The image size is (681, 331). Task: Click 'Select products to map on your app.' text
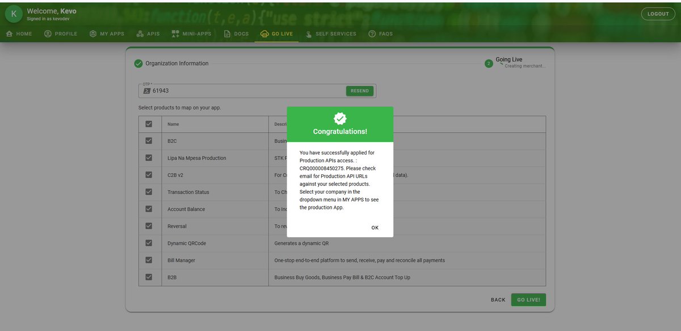pyautogui.click(x=180, y=108)
